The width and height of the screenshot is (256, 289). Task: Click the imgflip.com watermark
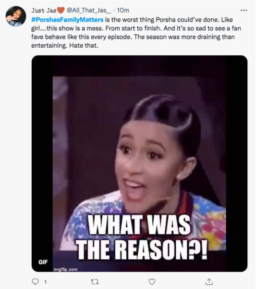[x=66, y=269]
